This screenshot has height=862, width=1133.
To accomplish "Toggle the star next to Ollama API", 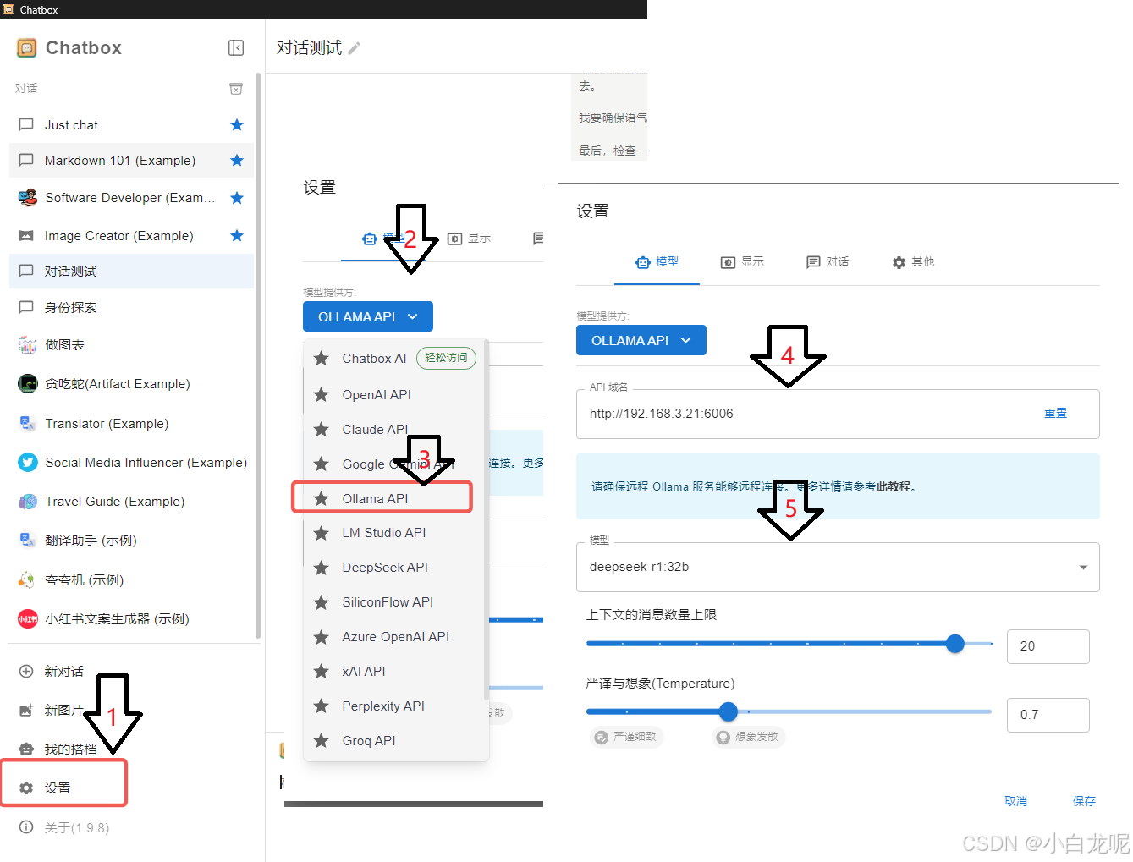I will [322, 498].
